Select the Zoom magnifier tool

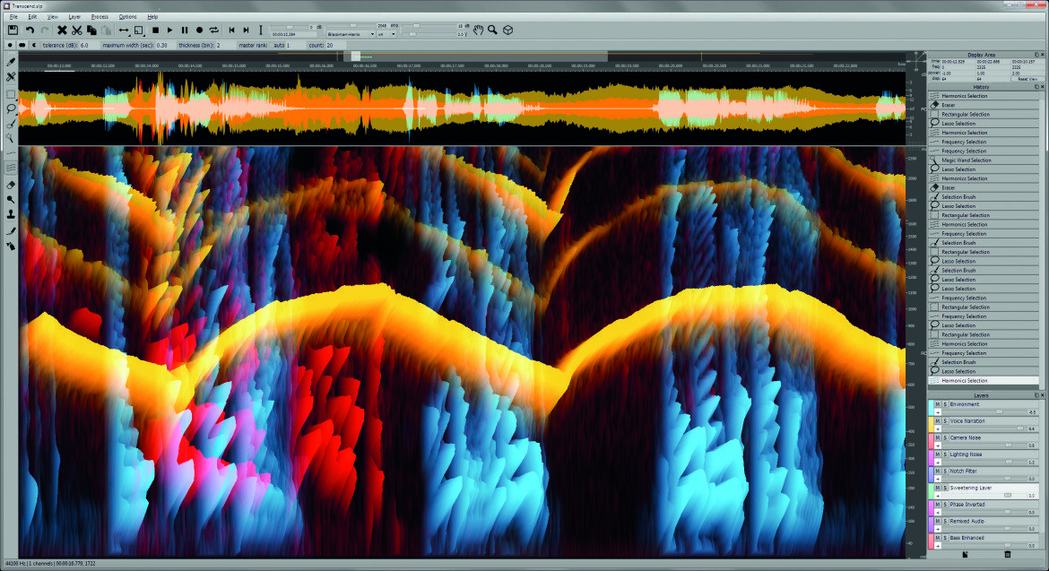492,30
